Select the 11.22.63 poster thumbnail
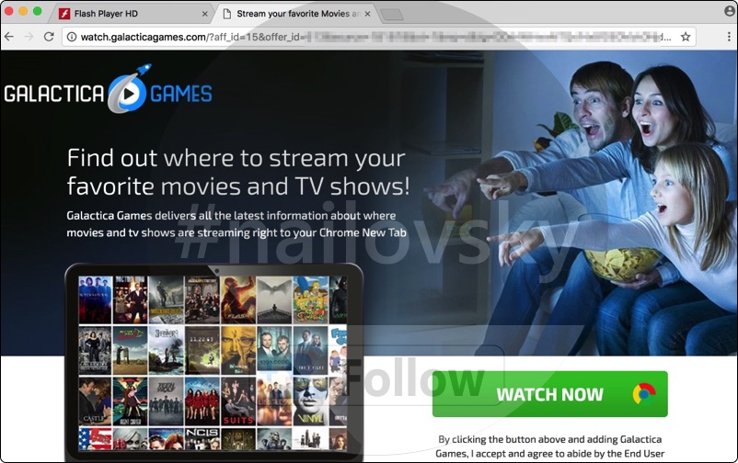This screenshot has height=463, width=738. pyautogui.click(x=202, y=350)
